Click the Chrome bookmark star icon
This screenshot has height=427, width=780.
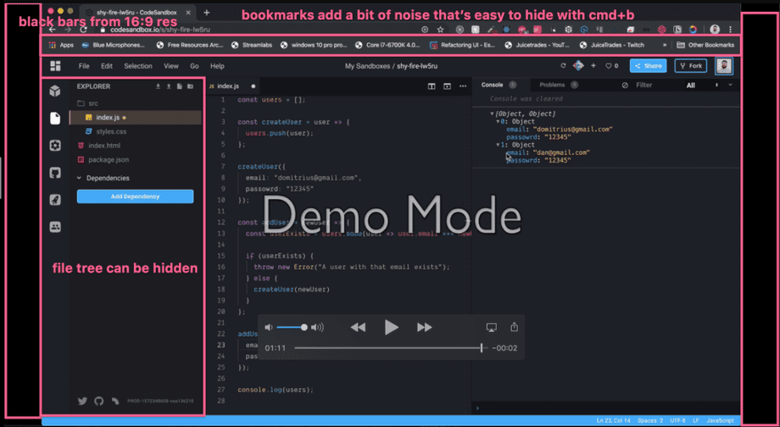point(440,30)
